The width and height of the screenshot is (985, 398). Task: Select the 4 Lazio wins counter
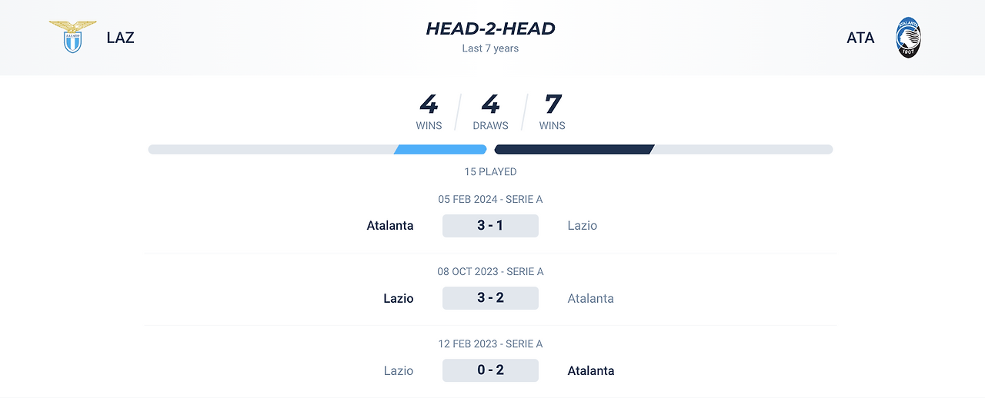[429, 111]
